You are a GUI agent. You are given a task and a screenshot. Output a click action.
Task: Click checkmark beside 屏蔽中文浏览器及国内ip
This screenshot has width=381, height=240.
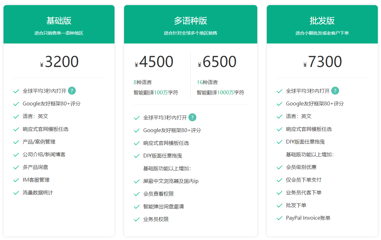tap(137, 181)
